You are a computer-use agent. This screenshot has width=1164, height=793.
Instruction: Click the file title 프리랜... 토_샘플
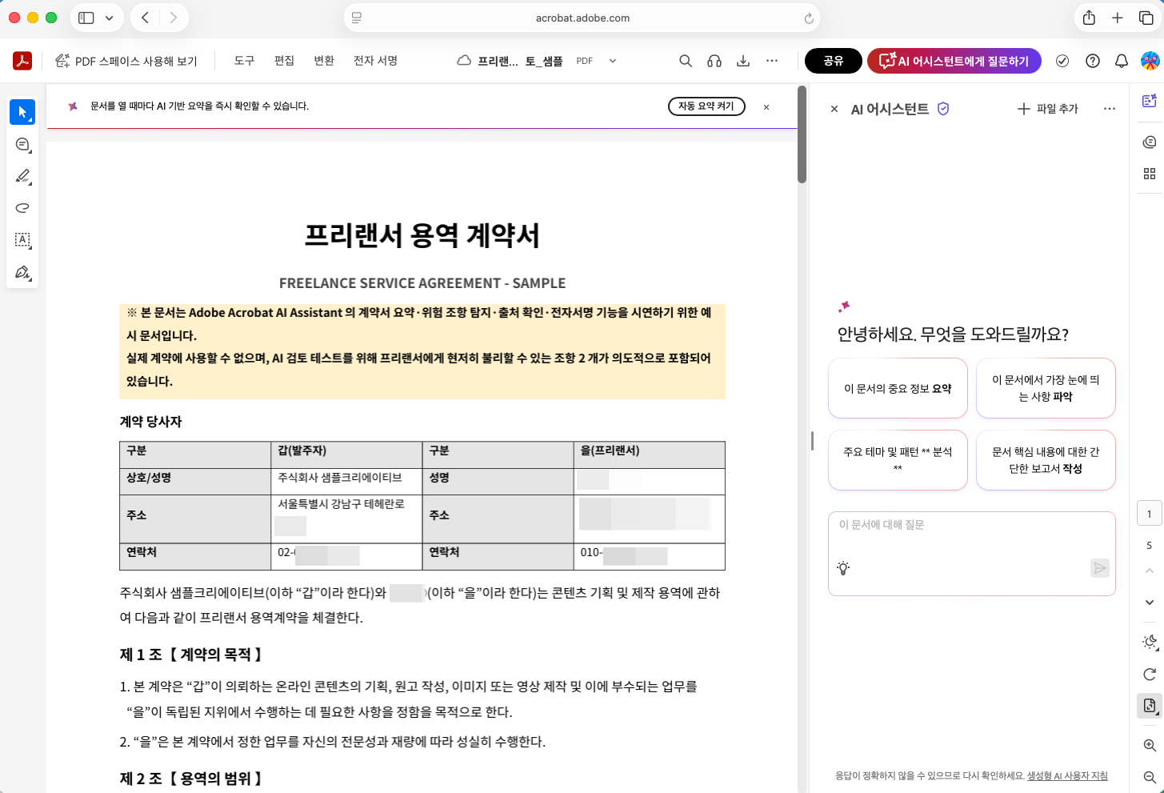click(520, 61)
